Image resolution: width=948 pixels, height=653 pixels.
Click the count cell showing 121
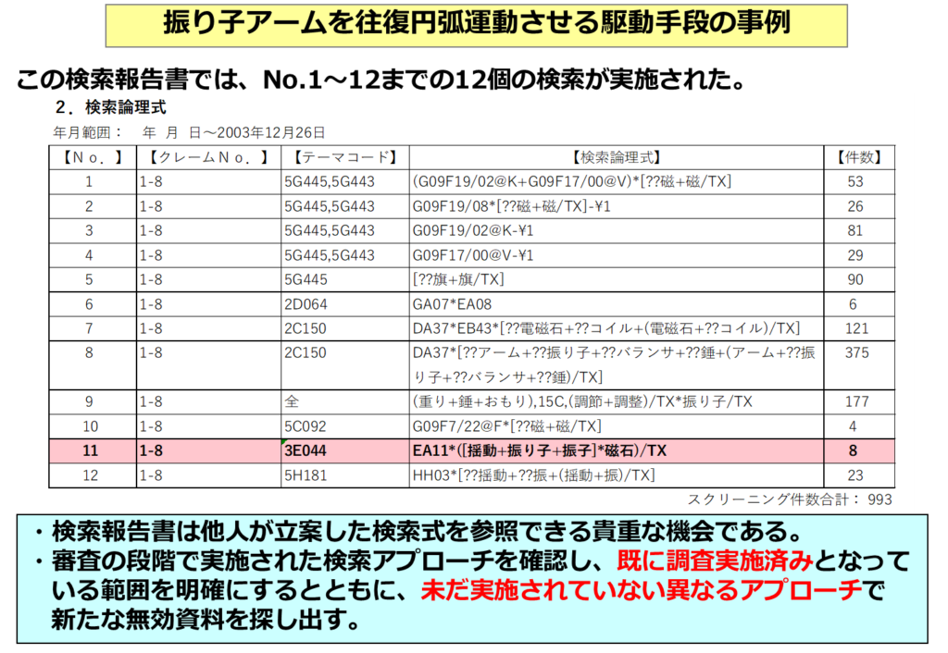[858, 328]
